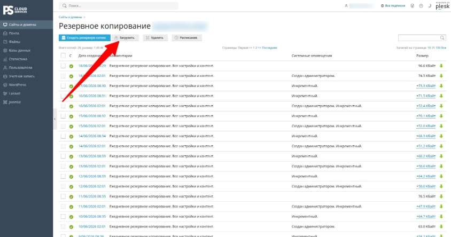Download the 96.6 КБайт backup via green arrow
The height and width of the screenshot is (237, 451).
(x=441, y=66)
